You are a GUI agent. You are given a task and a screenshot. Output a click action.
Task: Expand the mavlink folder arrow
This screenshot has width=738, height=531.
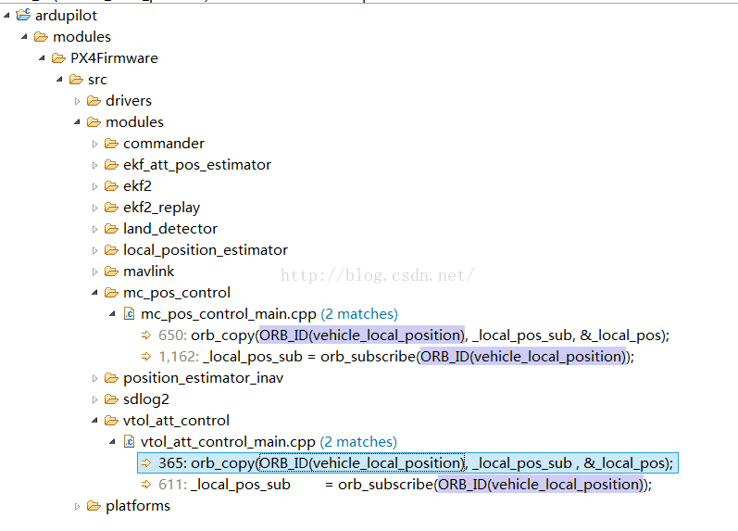point(94,272)
